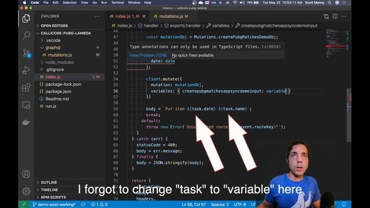Image resolution: width=370 pixels, height=208 pixels.
Task: Open the Extensions view
Action: coord(26,87)
